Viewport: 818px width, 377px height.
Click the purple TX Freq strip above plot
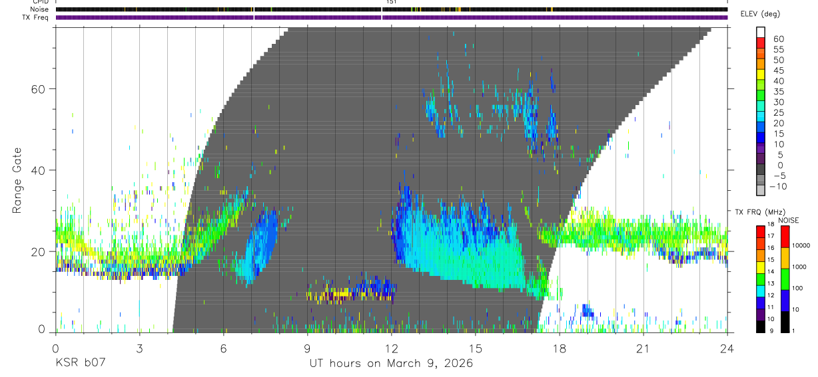coord(392,18)
